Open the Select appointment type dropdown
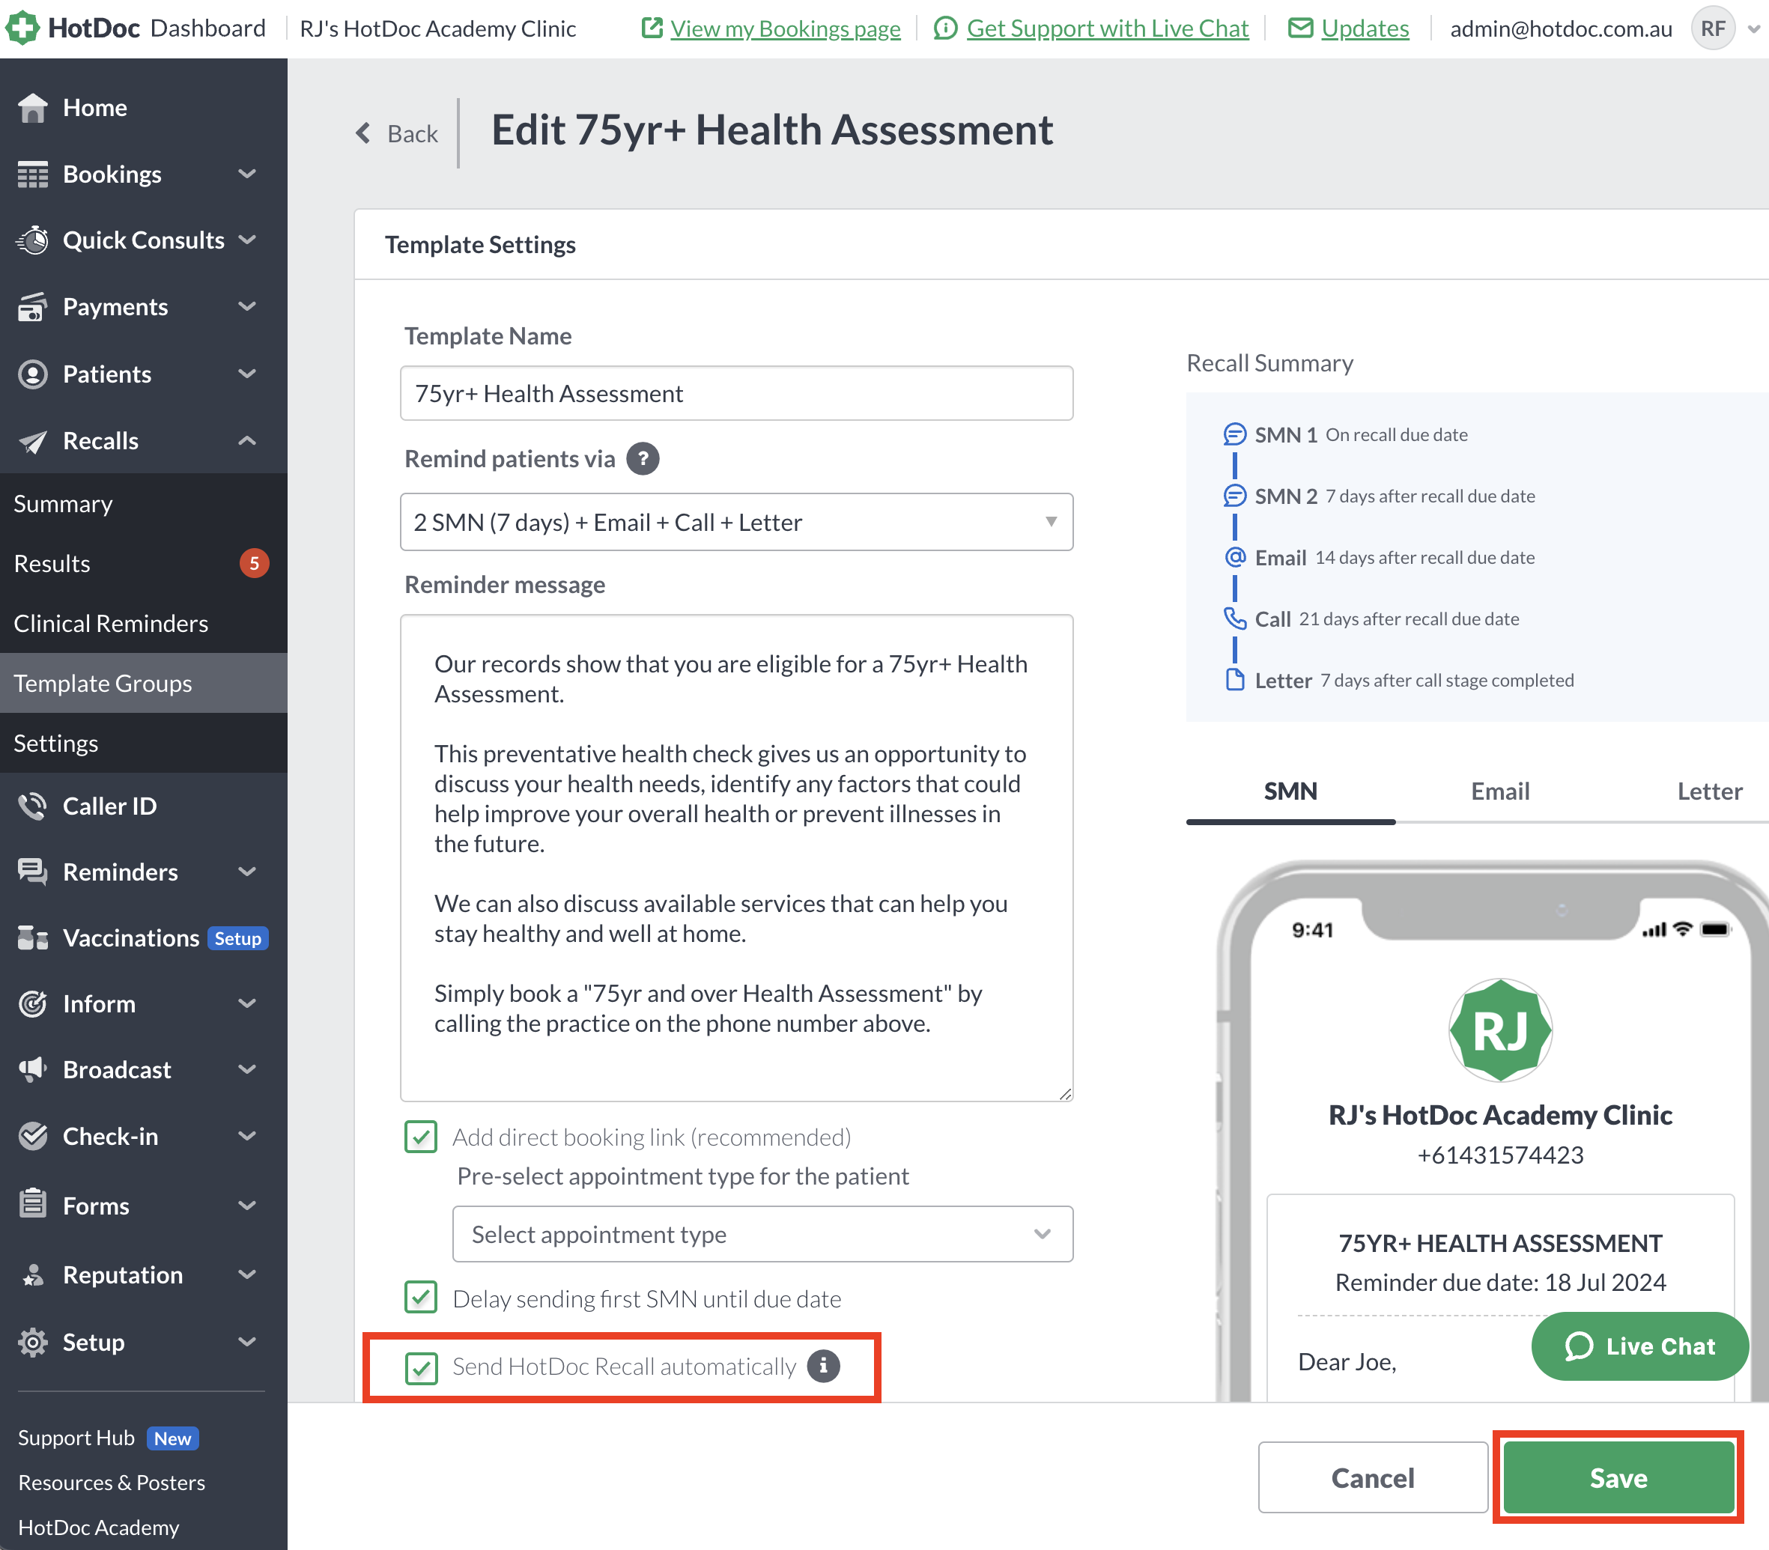Viewport: 1769px width, 1550px height. [762, 1233]
